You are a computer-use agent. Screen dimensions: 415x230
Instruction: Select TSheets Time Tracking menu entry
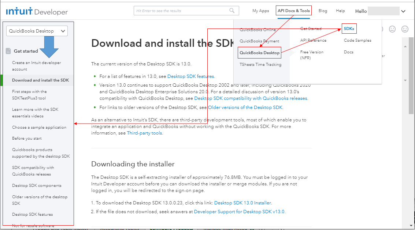pos(260,64)
